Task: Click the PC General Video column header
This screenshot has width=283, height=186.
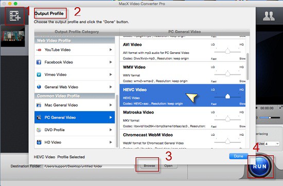Action: (185, 32)
